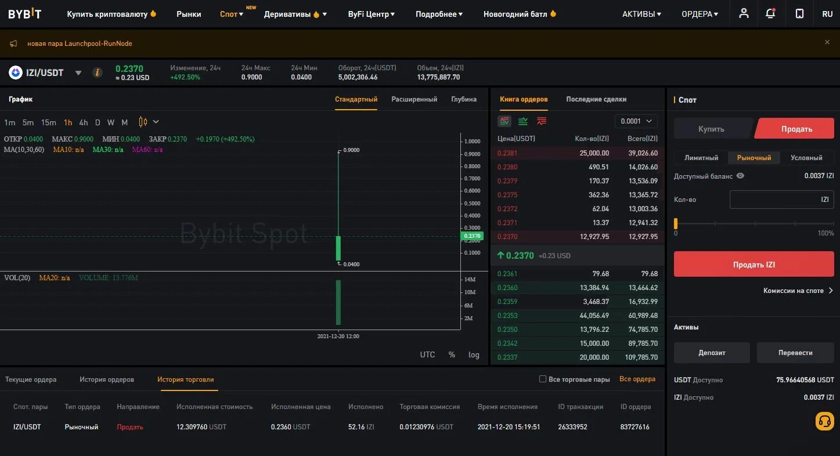Choose the 'Условный' order type
The image size is (840, 456).
(x=806, y=158)
